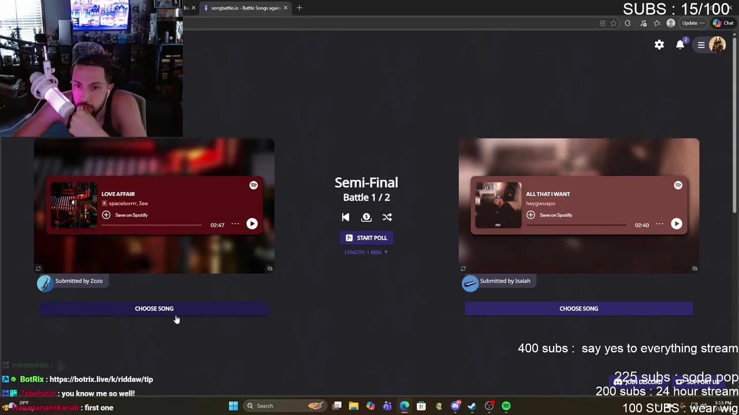Screen dimensions: 739x415
Task: Close the songbattle.io tab
Action: 285,8
